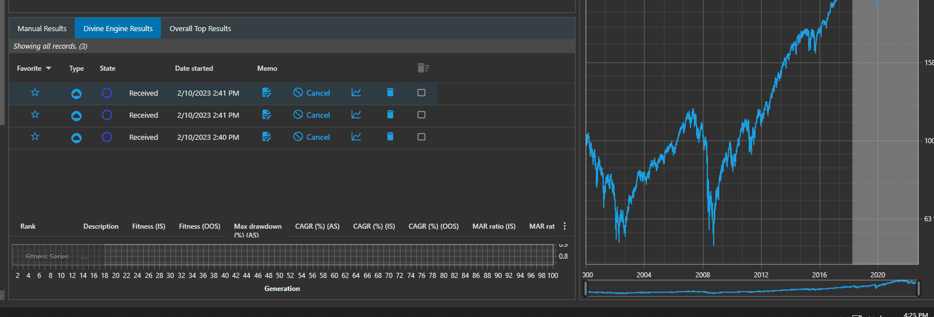Edit memo for the unhighlighted 2:41 PM record
The width and height of the screenshot is (934, 317).
[267, 114]
